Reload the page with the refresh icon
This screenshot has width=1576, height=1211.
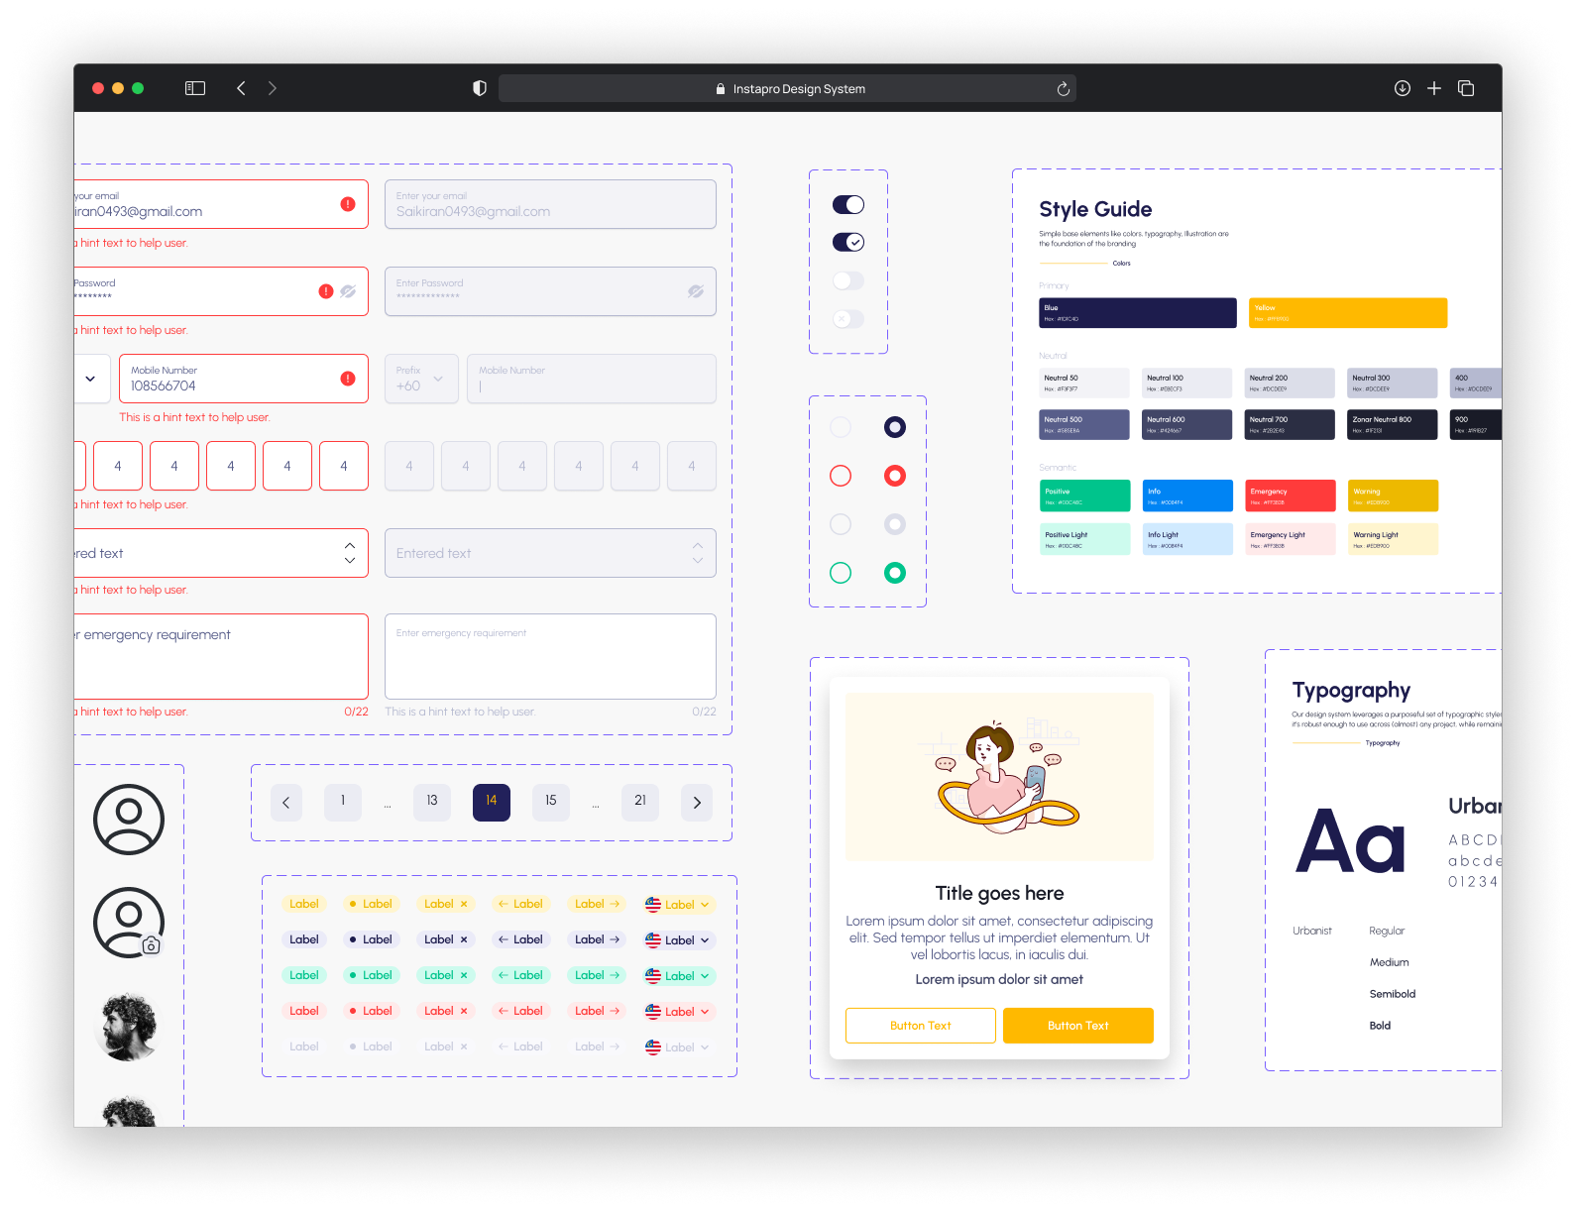[x=1063, y=89]
